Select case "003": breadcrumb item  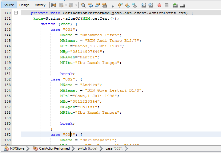114,148
